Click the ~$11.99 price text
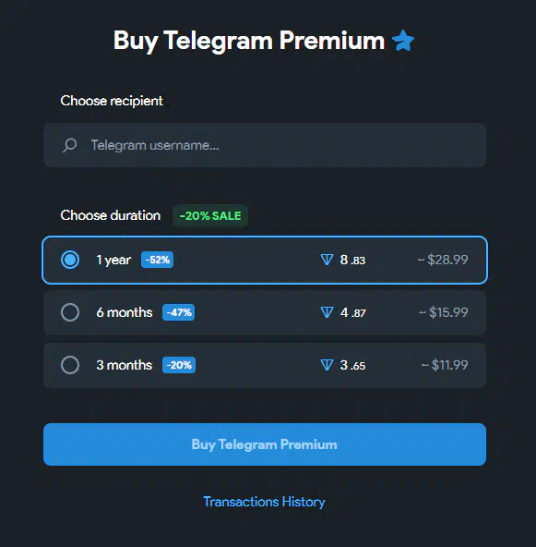The height and width of the screenshot is (547, 536). coord(445,365)
